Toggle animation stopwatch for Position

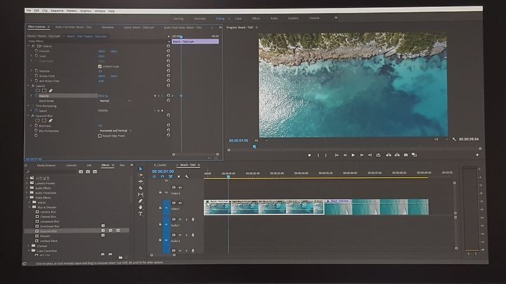click(36, 51)
